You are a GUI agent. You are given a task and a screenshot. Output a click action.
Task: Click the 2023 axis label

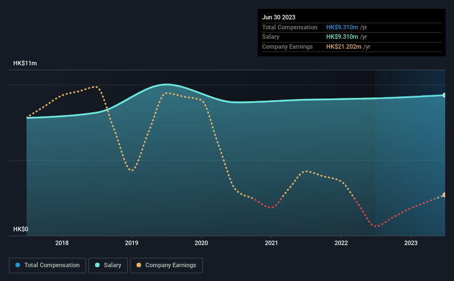point(411,243)
